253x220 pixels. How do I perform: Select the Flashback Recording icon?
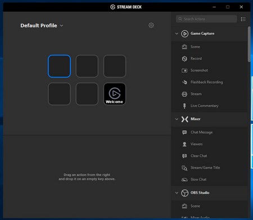coord(184,82)
